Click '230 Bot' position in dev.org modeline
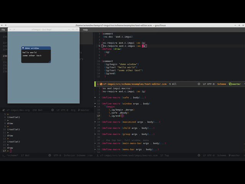Screen dimensions: 245x184 tap(38, 110)
